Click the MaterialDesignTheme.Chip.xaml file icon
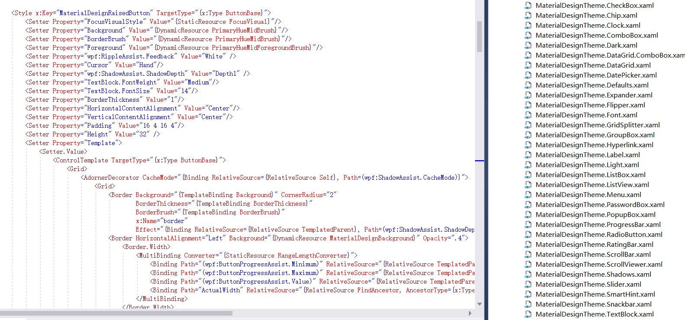This screenshot has width=685, height=320. (x=528, y=16)
